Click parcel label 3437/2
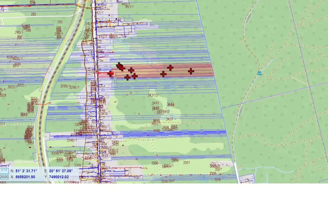This screenshot has height=201, width=328. click(x=153, y=95)
